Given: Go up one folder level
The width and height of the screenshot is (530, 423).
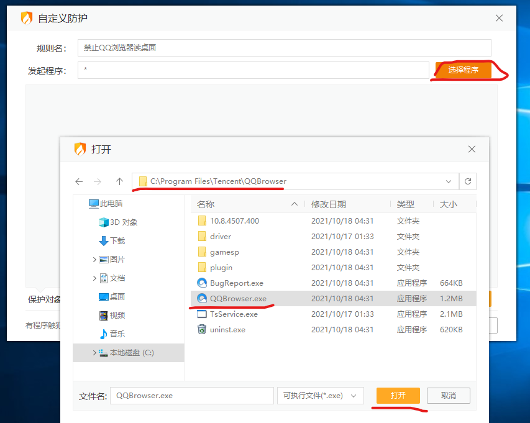Looking at the screenshot, I should [119, 181].
